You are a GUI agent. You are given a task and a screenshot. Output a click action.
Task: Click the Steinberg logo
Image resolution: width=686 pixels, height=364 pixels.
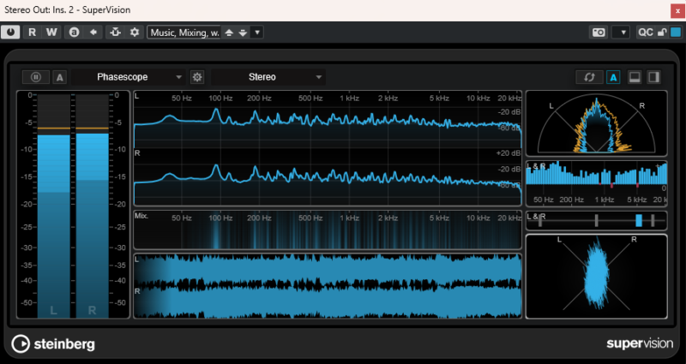[x=53, y=344]
